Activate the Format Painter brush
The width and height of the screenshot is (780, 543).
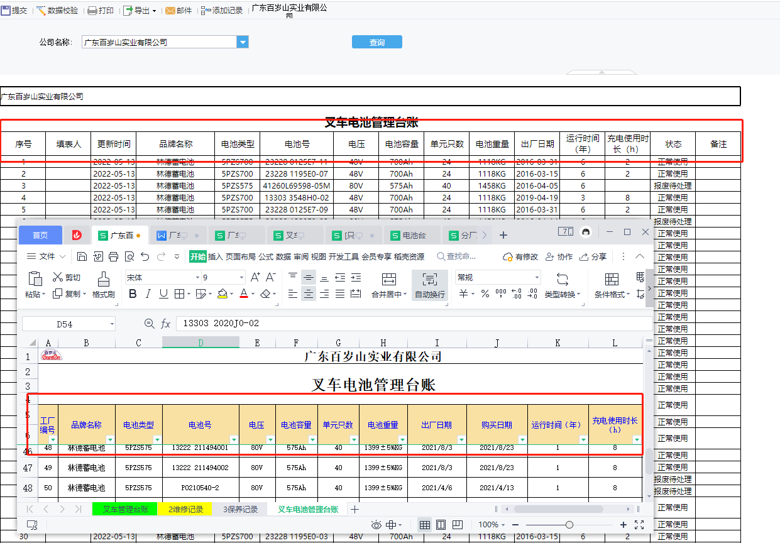104,278
